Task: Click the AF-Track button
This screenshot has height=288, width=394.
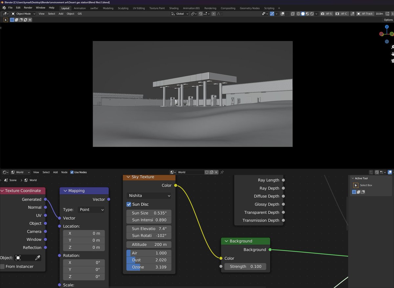Action: click(x=365, y=14)
